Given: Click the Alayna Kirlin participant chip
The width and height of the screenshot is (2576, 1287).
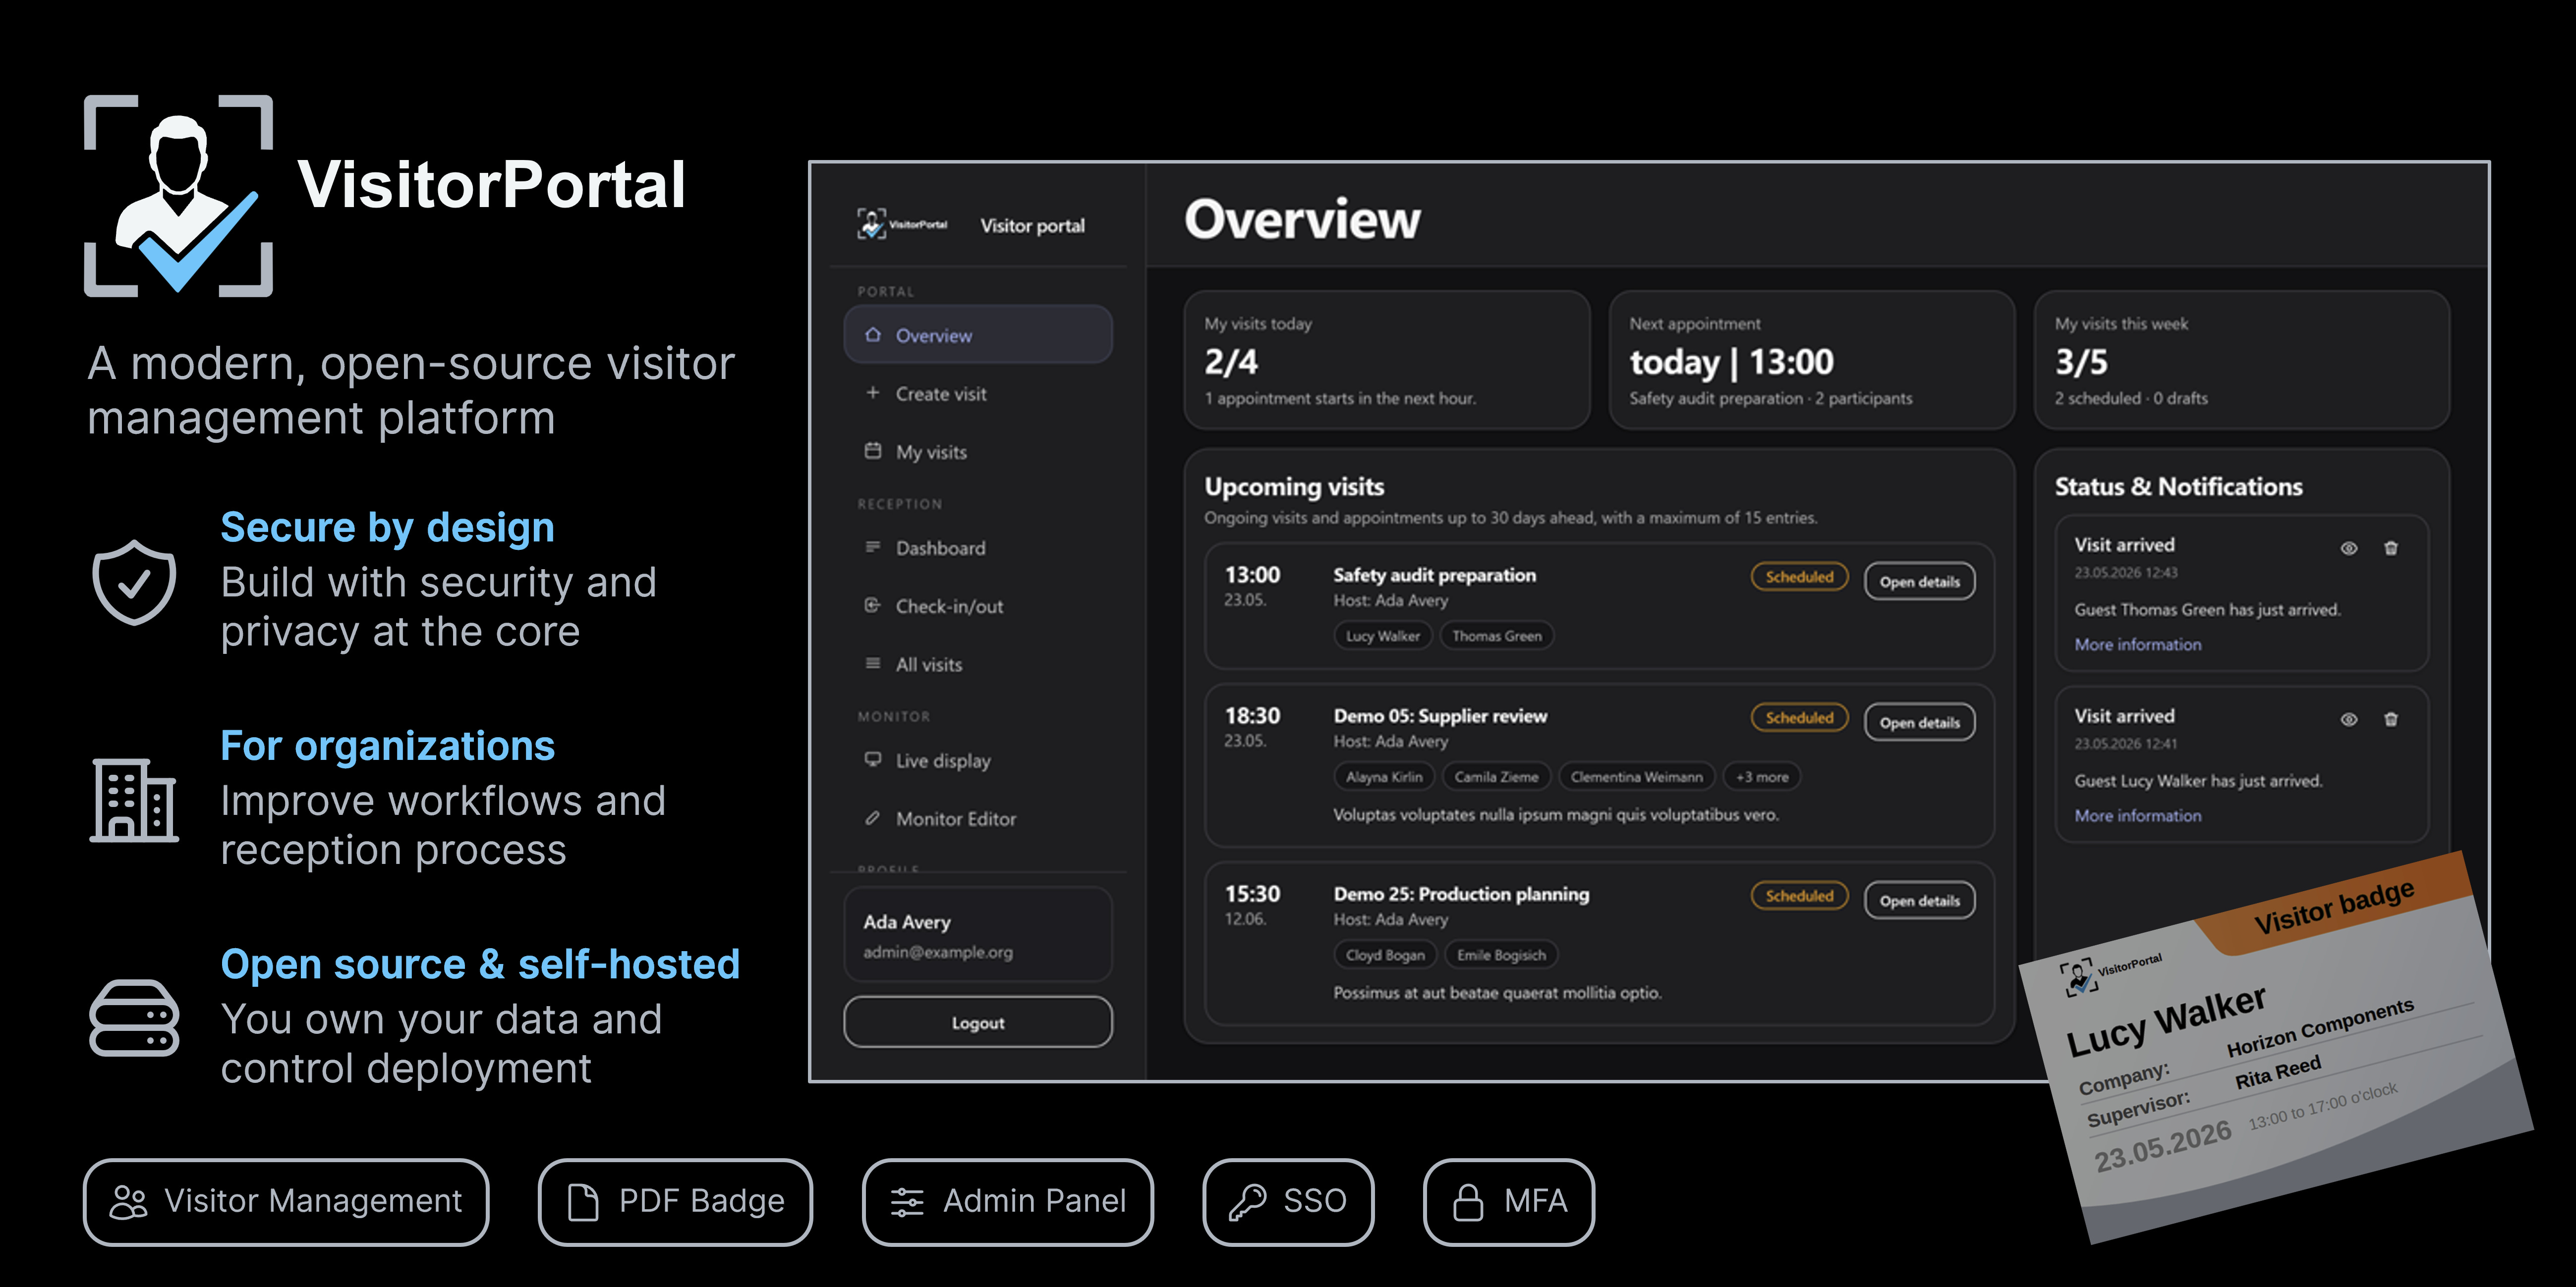Looking at the screenshot, I should tap(1383, 776).
